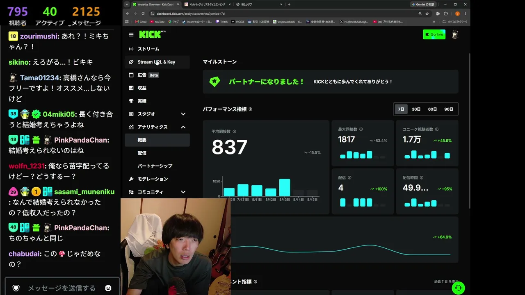Select the 90日 period
The height and width of the screenshot is (295, 525).
[x=449, y=109]
